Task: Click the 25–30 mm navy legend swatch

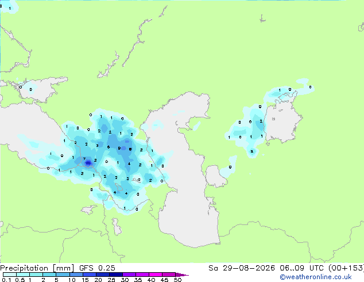Action: click(115, 275)
